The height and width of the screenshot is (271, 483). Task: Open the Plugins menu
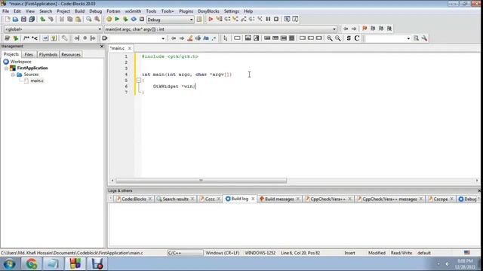tap(186, 11)
